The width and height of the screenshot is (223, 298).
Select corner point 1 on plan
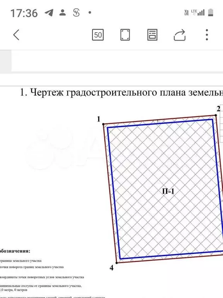103,124
